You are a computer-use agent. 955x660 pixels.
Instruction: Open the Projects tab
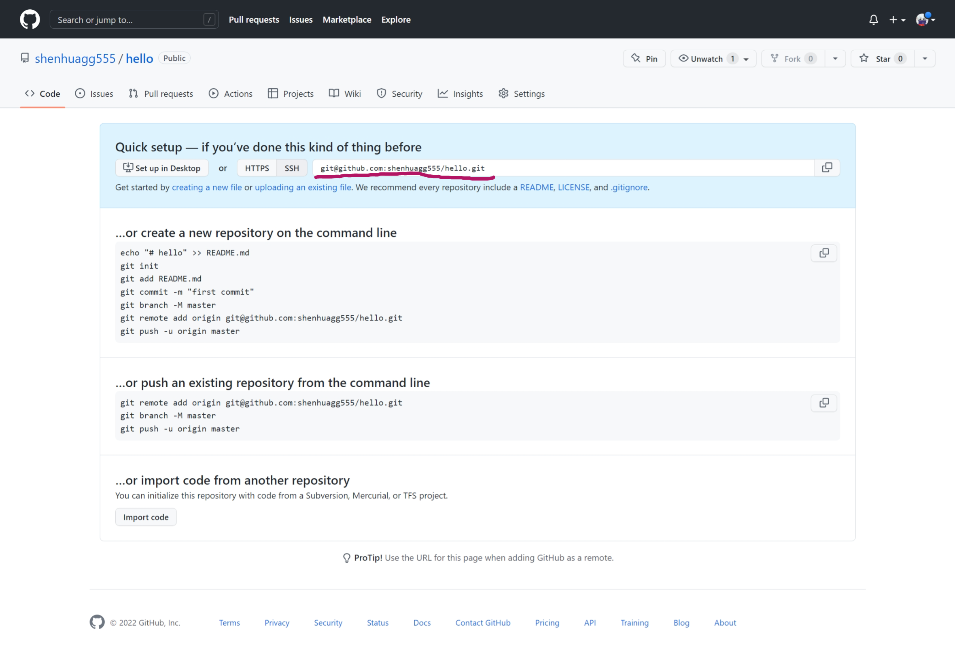[x=291, y=93]
